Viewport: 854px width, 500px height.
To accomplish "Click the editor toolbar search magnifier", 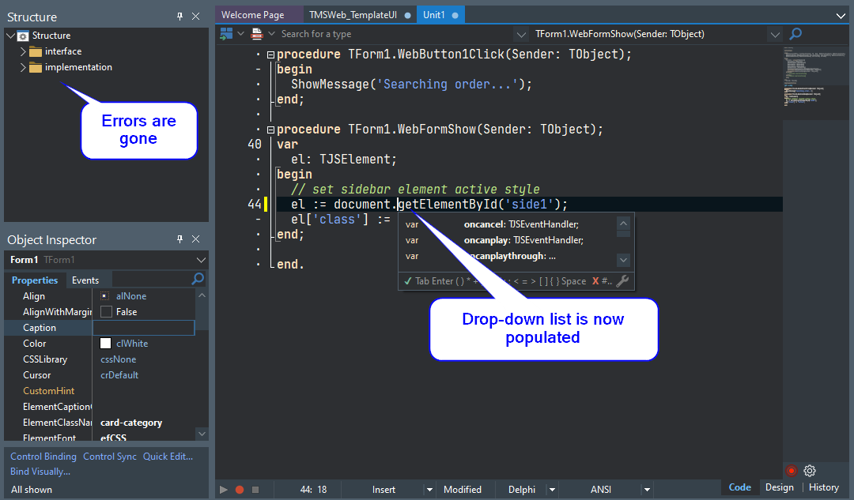I will click(795, 34).
